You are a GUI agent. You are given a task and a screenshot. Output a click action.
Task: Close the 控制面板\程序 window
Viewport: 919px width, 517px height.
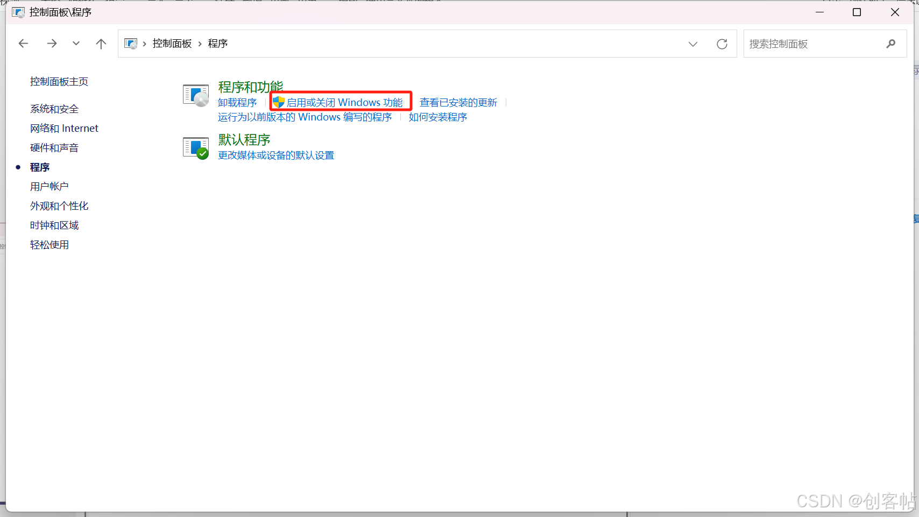click(895, 12)
